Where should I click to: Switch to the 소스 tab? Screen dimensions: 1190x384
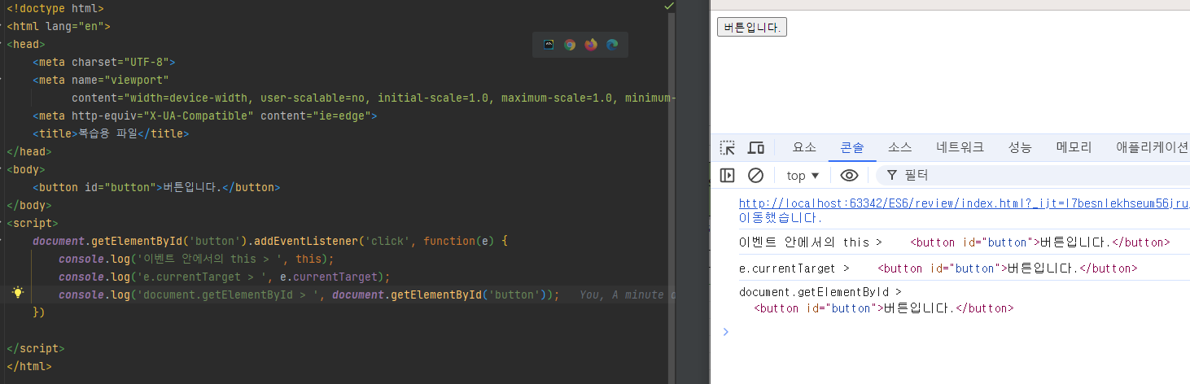pos(899,147)
